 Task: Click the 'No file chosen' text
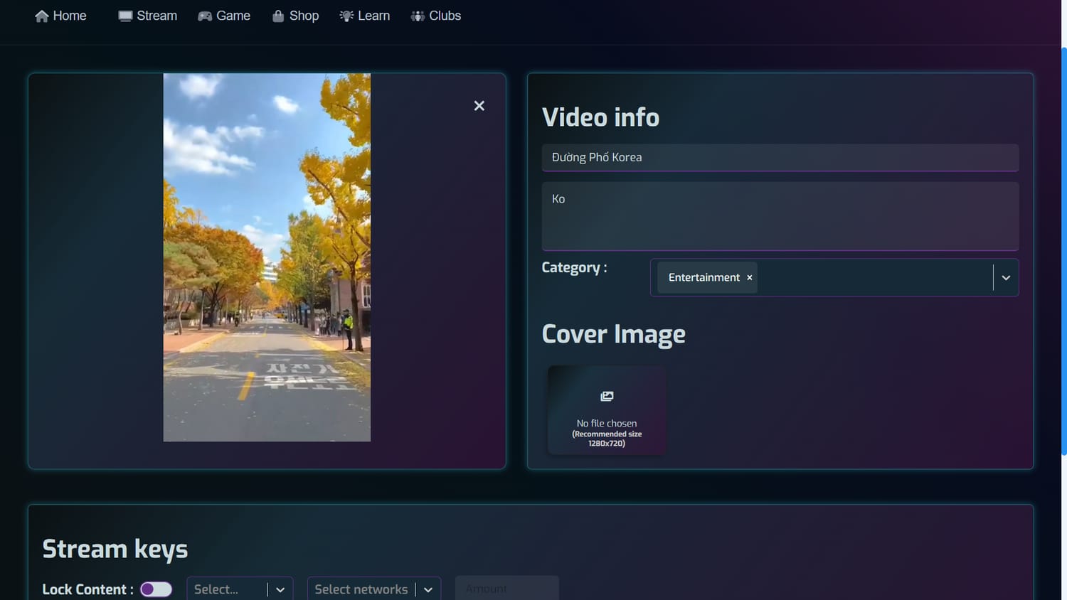point(607,423)
